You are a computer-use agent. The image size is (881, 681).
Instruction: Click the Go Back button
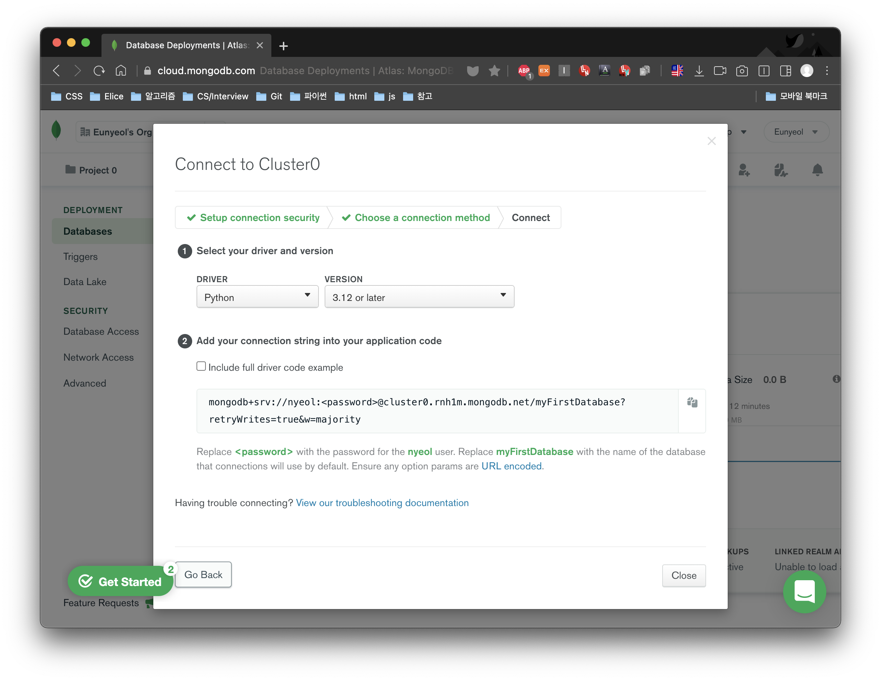point(203,574)
